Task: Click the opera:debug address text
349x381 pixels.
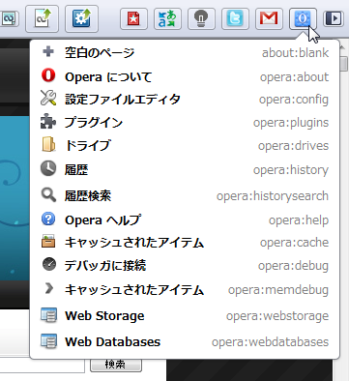Action: [293, 266]
